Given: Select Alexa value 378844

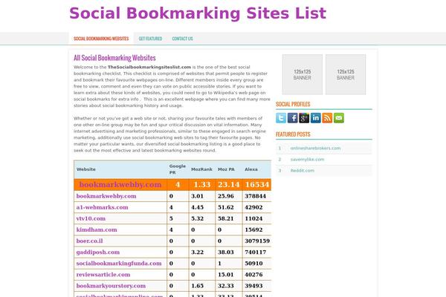Looking at the screenshot, I should (256, 196).
